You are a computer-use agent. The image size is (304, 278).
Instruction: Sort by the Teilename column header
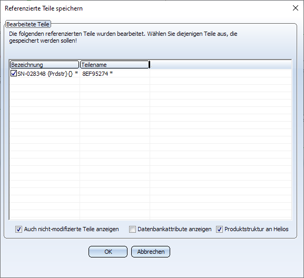[114, 65]
